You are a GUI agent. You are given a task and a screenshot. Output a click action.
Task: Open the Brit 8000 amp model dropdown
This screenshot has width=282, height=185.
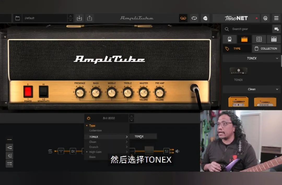tap(109, 118)
